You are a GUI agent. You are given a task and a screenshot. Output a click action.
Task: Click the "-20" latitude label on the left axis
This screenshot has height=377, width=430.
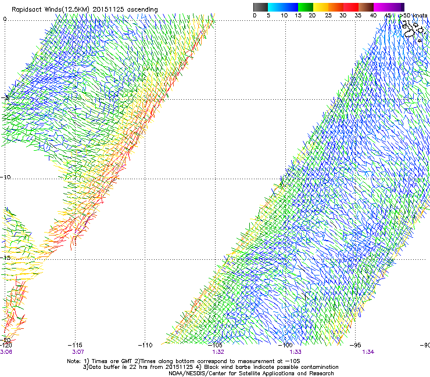point(5,340)
